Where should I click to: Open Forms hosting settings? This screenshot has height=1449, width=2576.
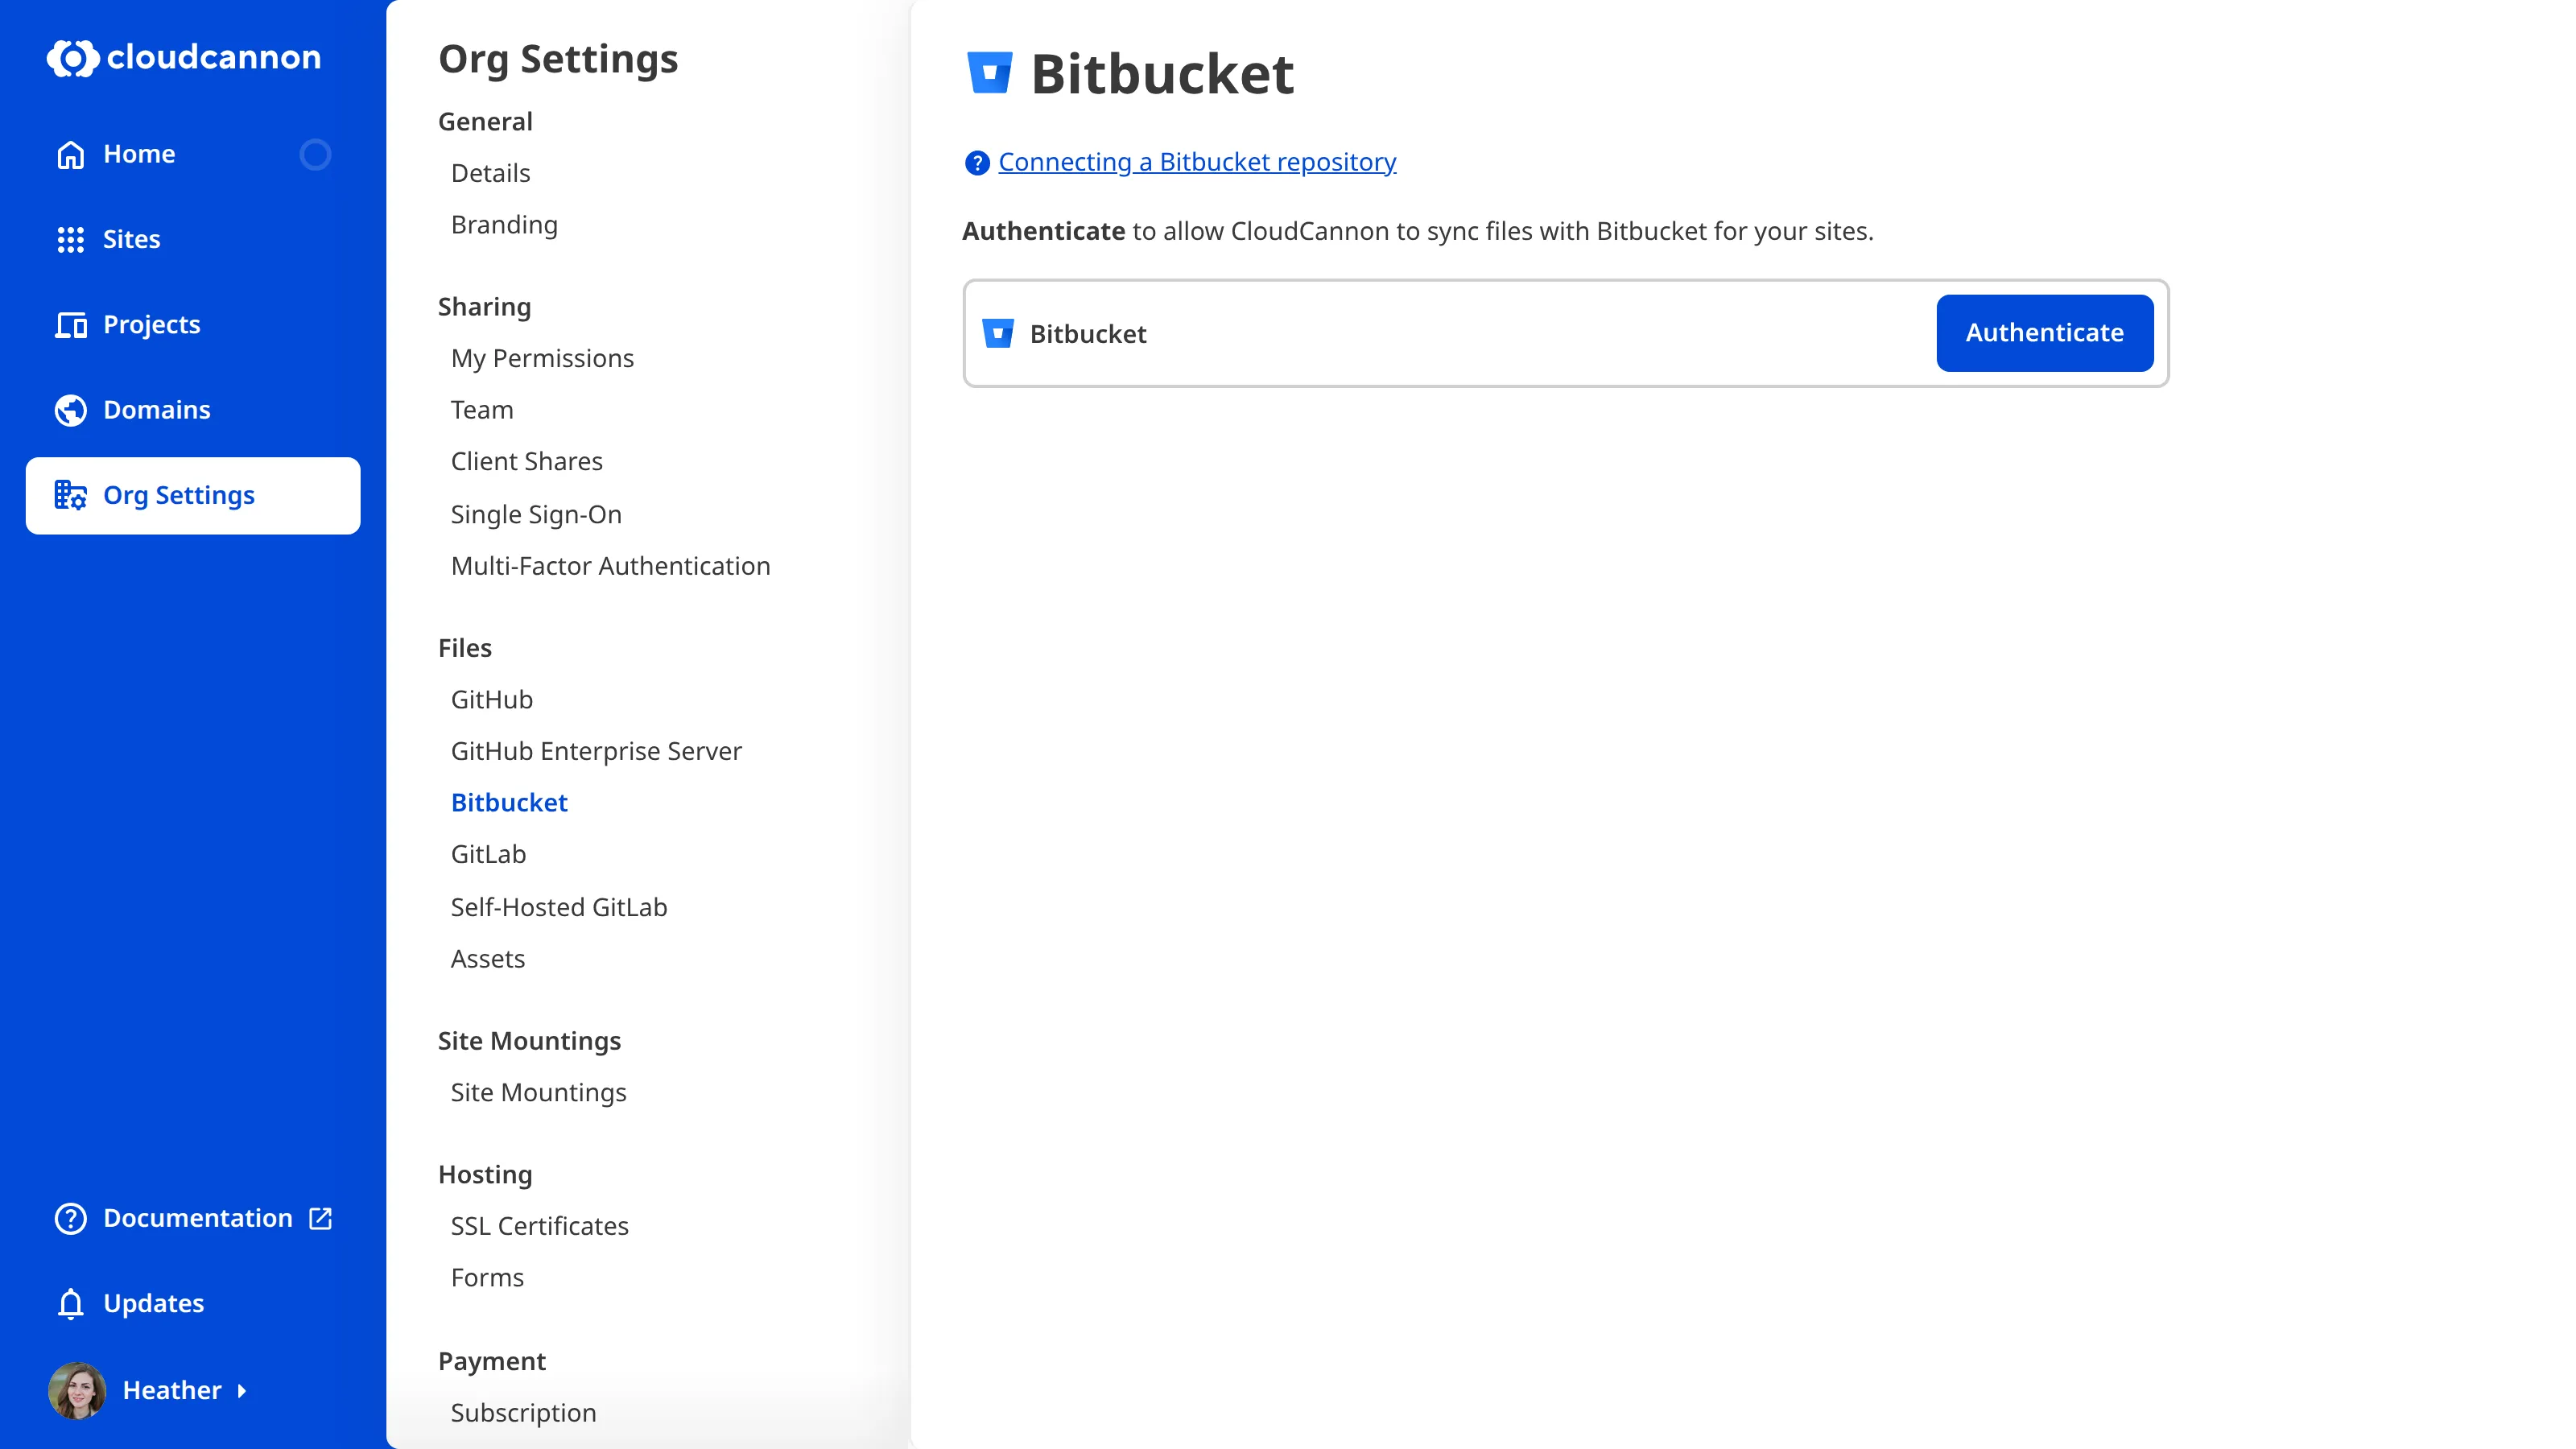click(487, 1277)
